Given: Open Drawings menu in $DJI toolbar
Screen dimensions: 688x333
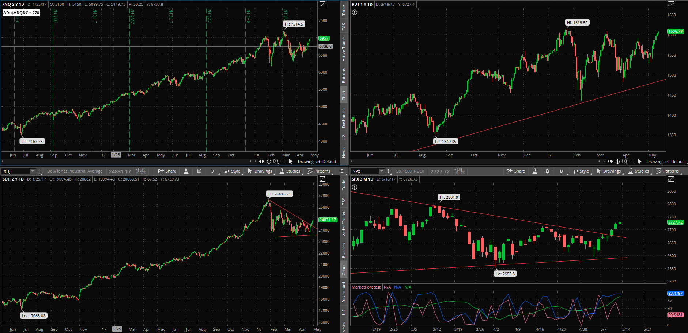Looking at the screenshot, I should point(260,171).
